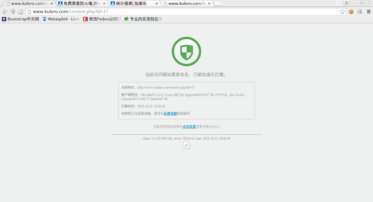
Task: Click the heading 当前访问疑似黑客攻击
Action: click(x=187, y=74)
